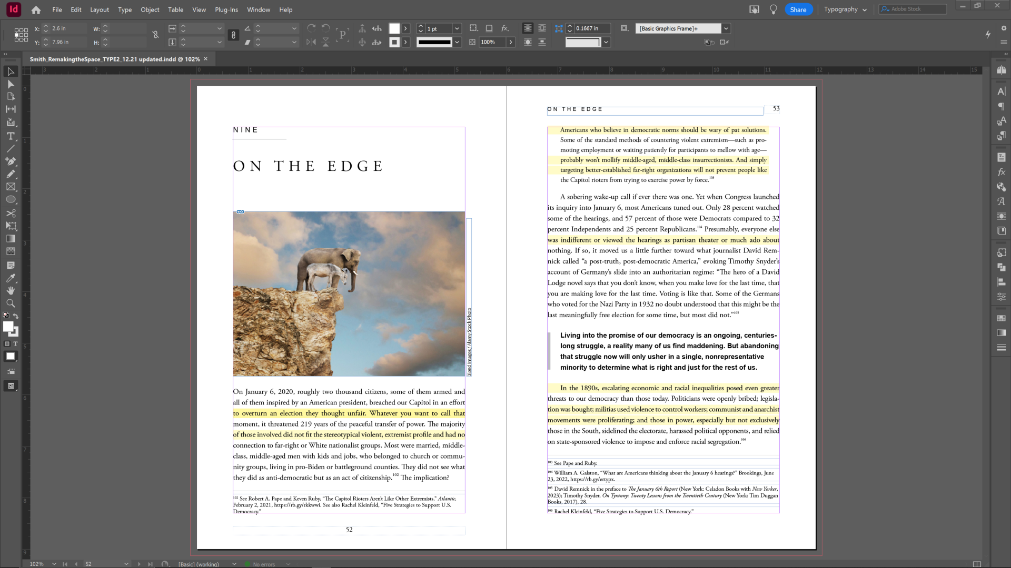1011x568 pixels.
Task: Select the Pen tool
Action: tap(11, 161)
